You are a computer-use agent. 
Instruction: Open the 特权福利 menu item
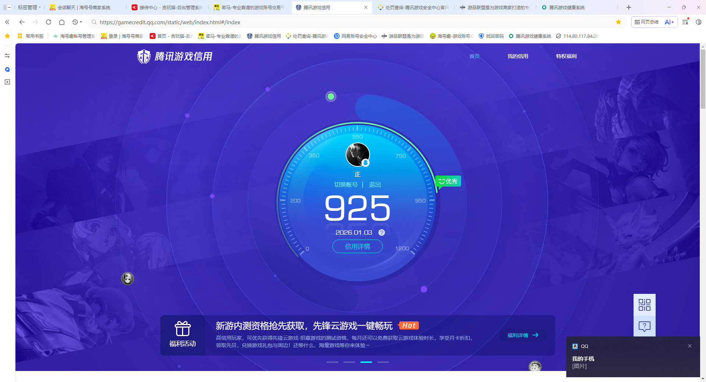(x=566, y=56)
